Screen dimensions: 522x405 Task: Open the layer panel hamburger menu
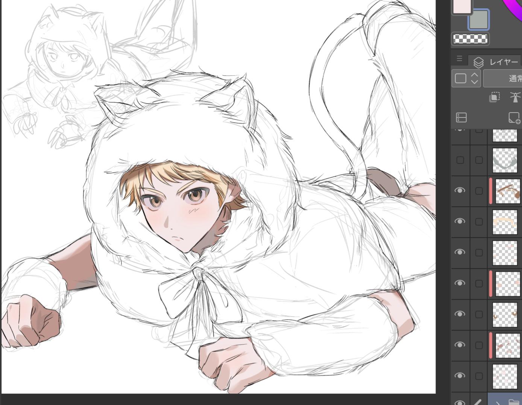459,59
